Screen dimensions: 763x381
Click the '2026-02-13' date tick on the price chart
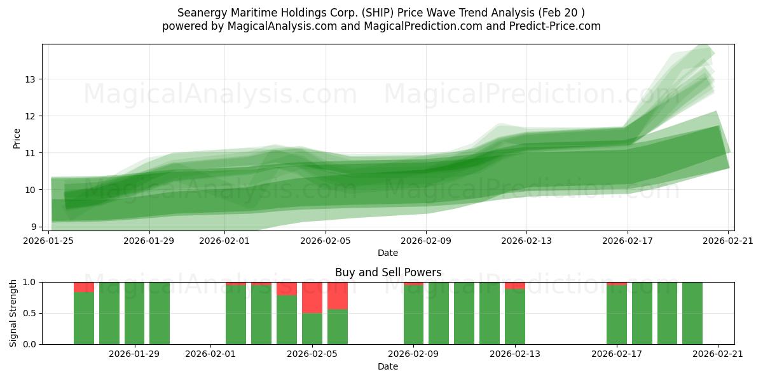pyautogui.click(x=527, y=241)
